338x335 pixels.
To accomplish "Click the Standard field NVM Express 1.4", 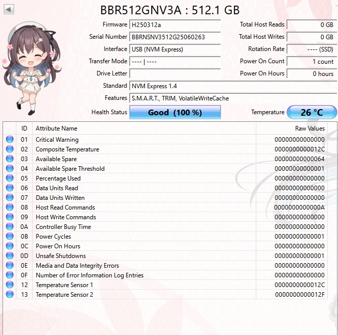I will [x=233, y=86].
